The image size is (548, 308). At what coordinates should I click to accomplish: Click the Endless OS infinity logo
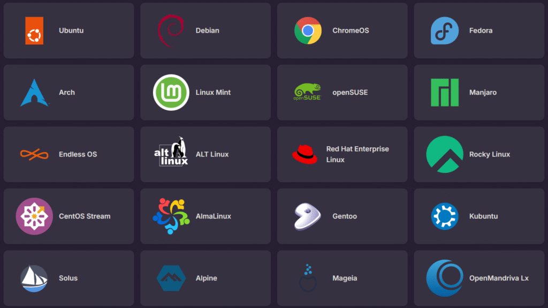coord(34,154)
